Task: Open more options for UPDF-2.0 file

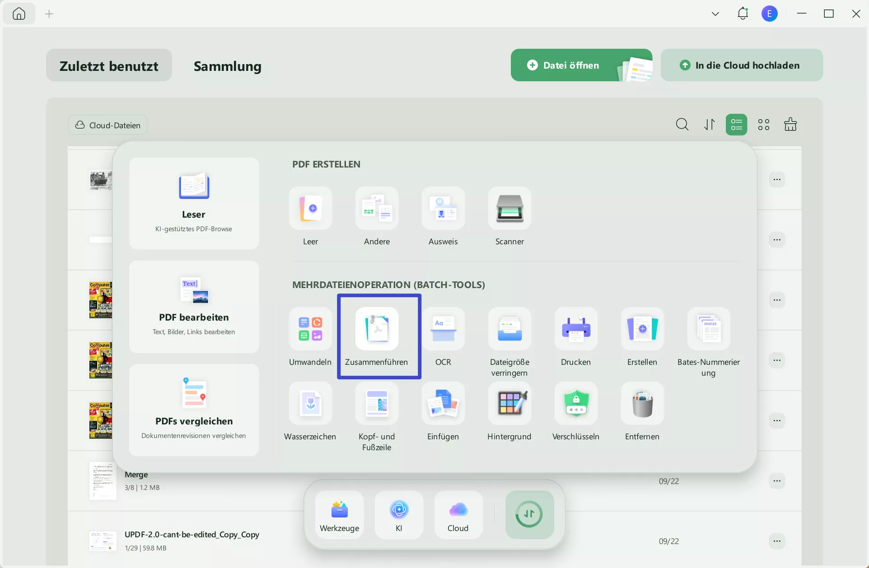Action: (x=777, y=541)
